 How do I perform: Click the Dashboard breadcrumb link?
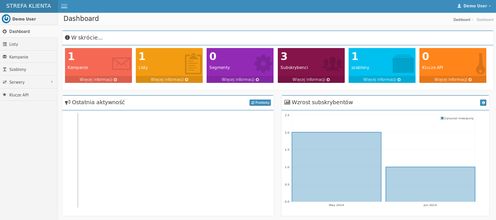click(x=462, y=19)
